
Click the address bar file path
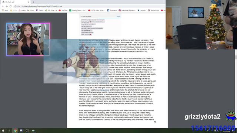[x=42, y=7]
